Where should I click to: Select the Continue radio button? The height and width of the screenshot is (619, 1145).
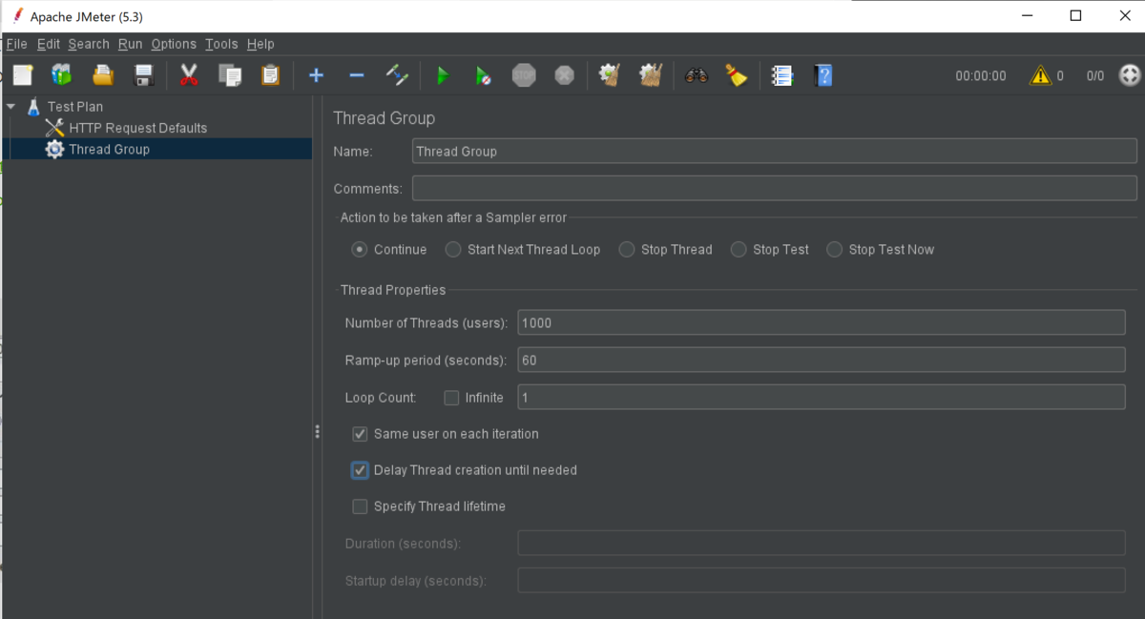360,250
